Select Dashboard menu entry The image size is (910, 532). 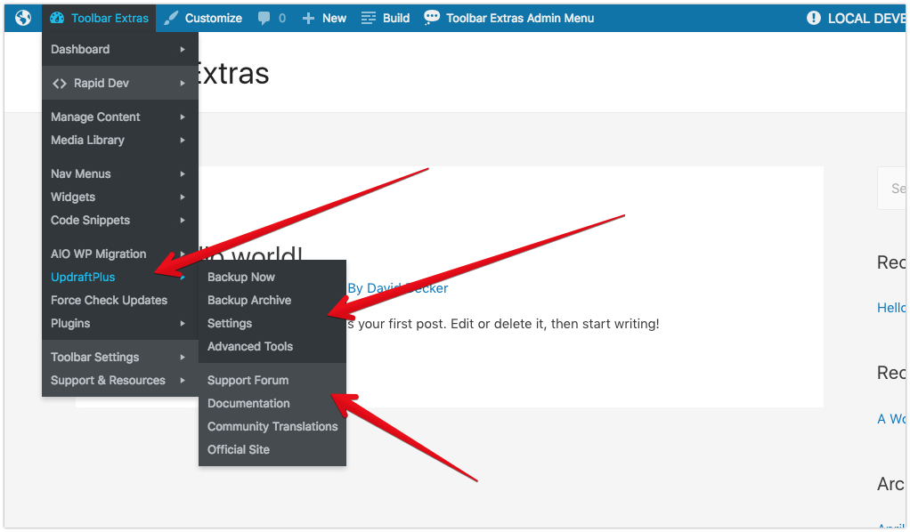pos(119,49)
